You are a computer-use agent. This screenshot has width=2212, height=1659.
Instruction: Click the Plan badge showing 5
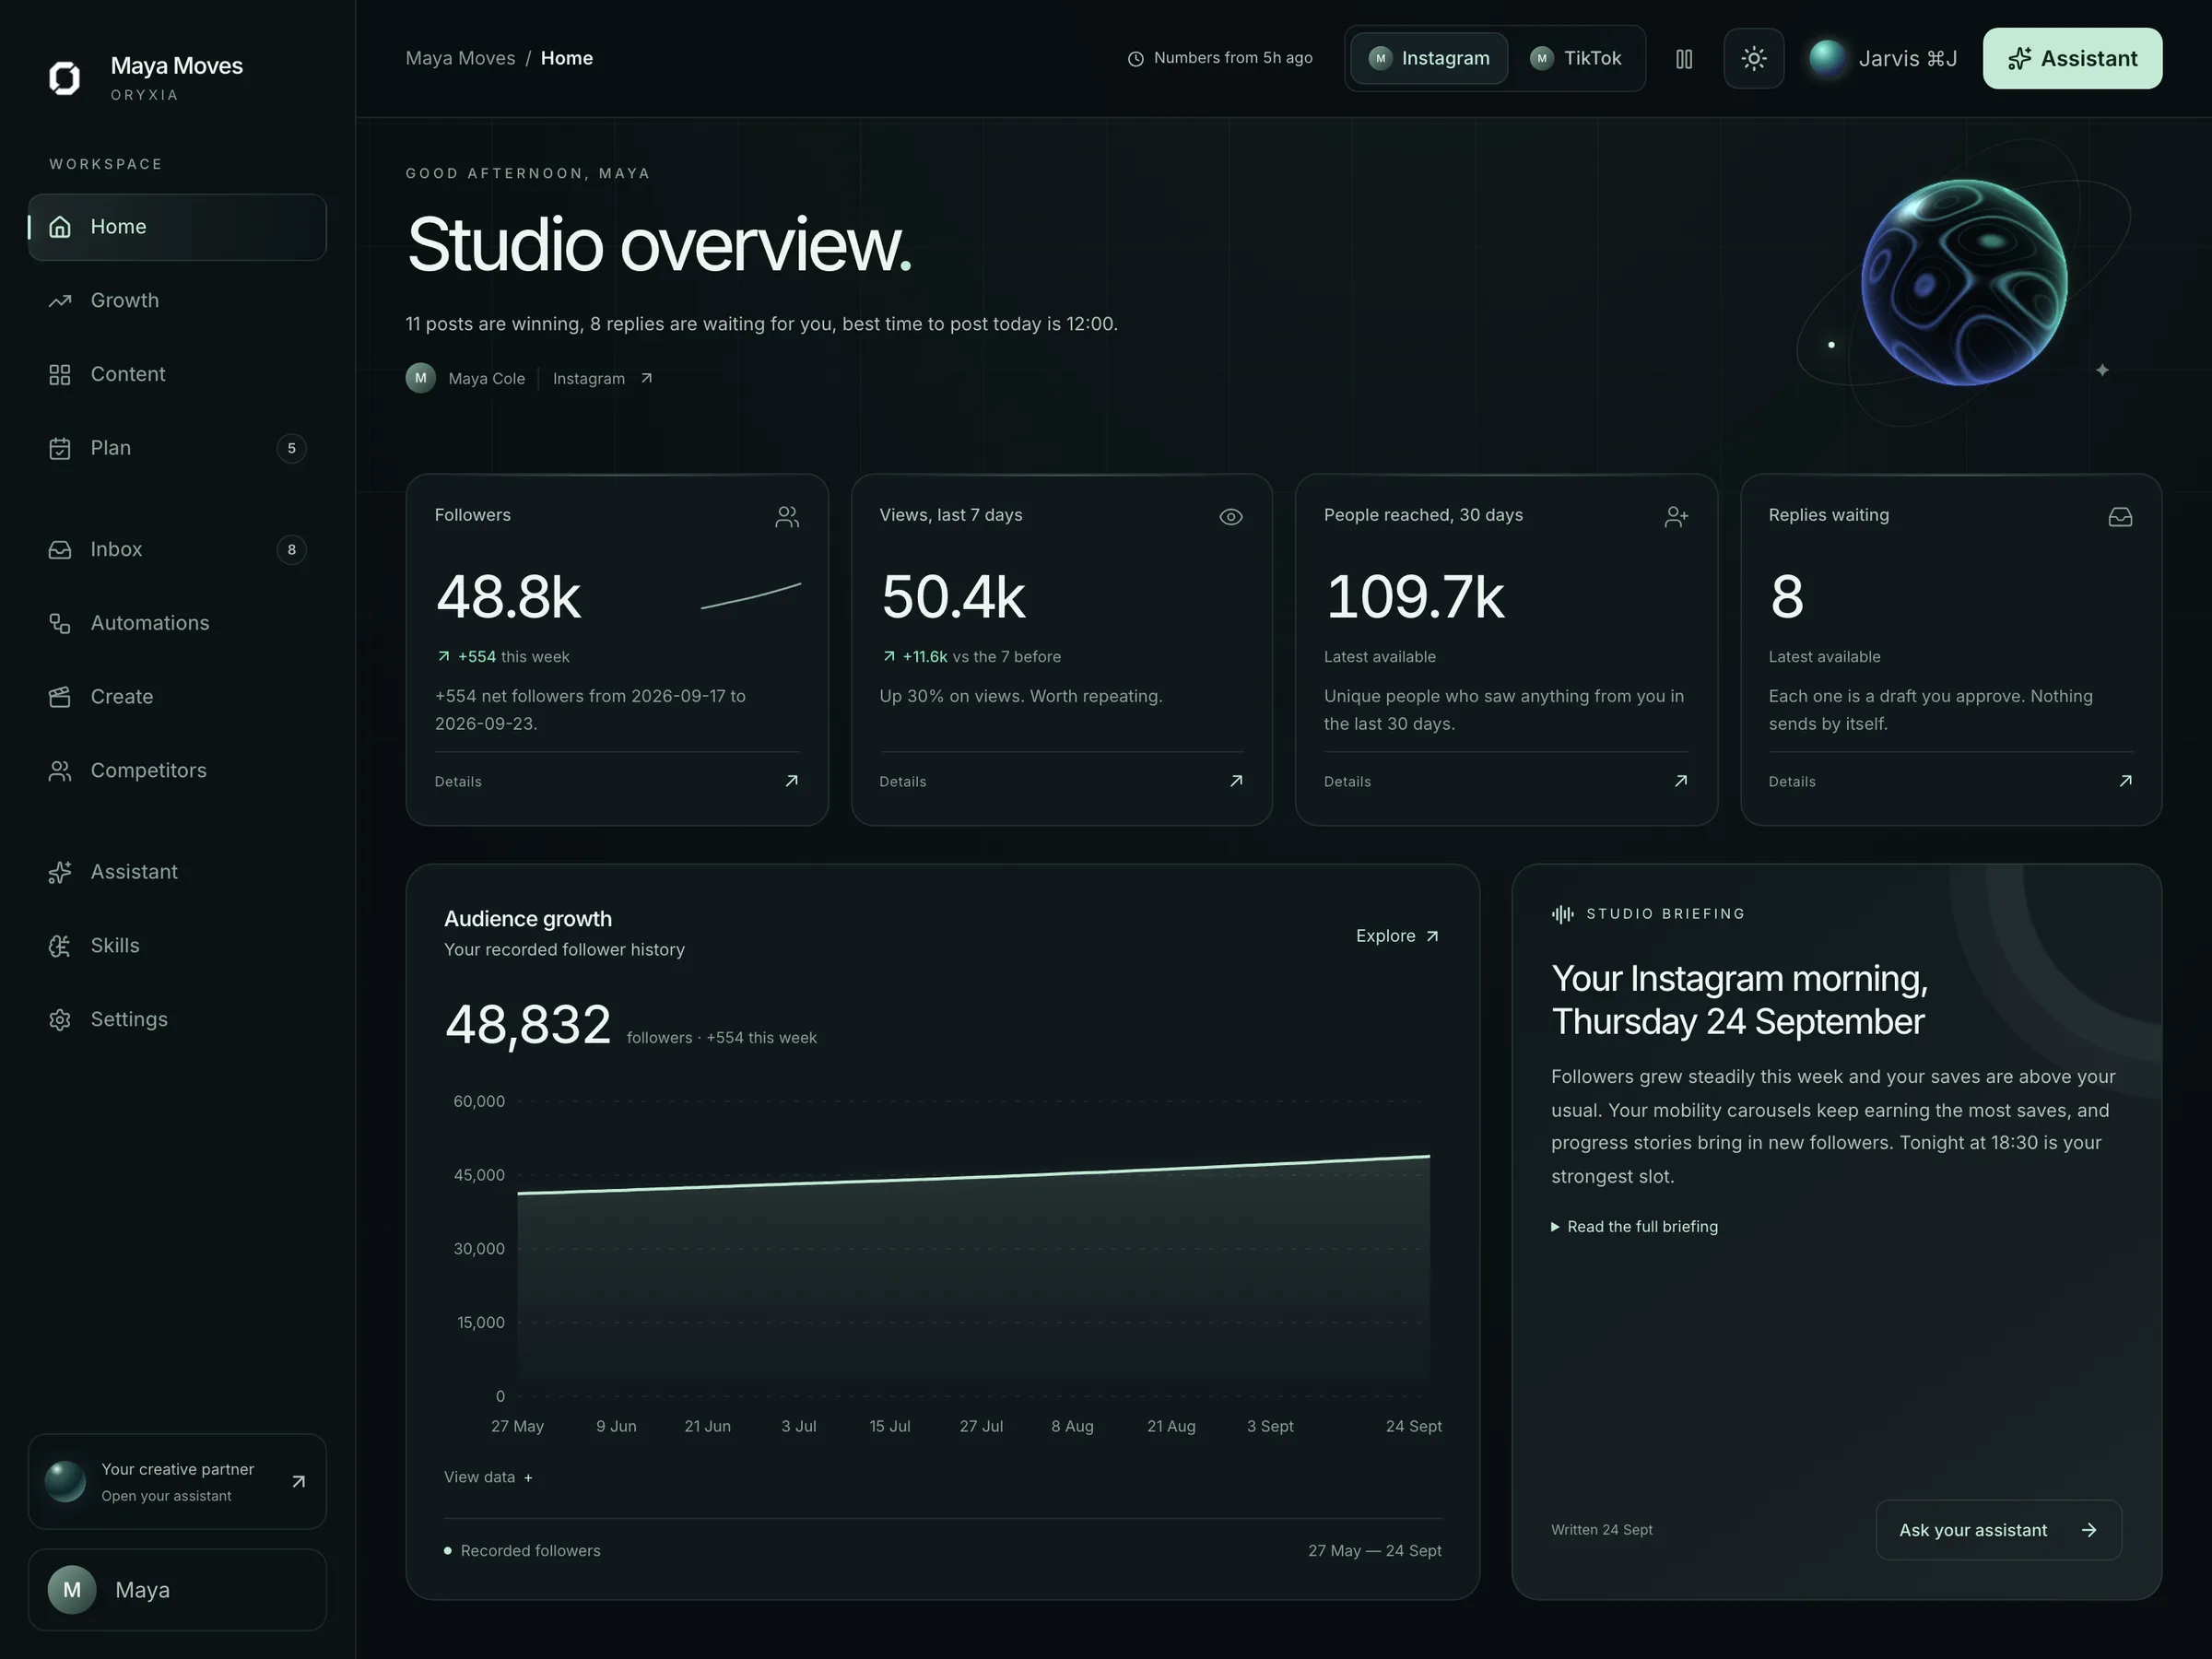coord(291,449)
